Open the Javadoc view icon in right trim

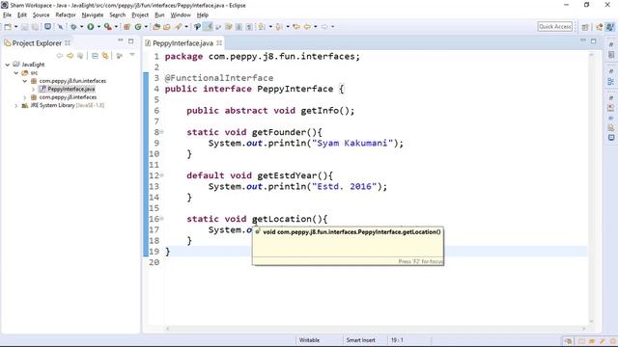(x=611, y=118)
